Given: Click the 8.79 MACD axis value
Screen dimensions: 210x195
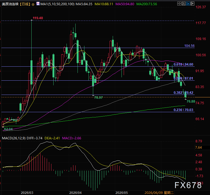Looking at the screenshot, I should (199, 141).
